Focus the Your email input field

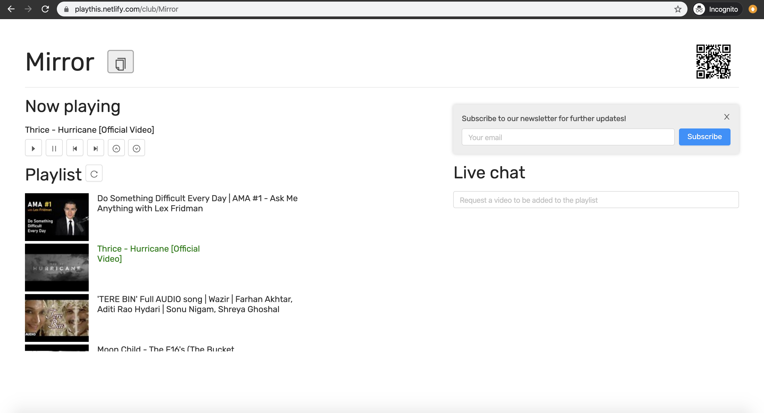(568, 137)
